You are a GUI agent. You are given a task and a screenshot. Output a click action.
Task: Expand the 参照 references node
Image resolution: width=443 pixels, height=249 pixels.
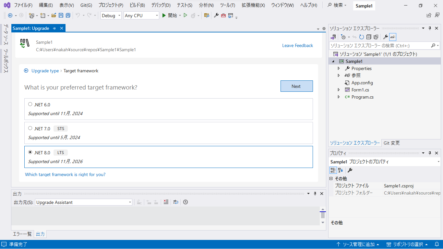tap(339, 76)
